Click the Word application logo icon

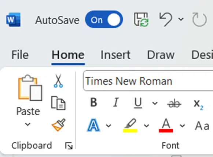13,19
